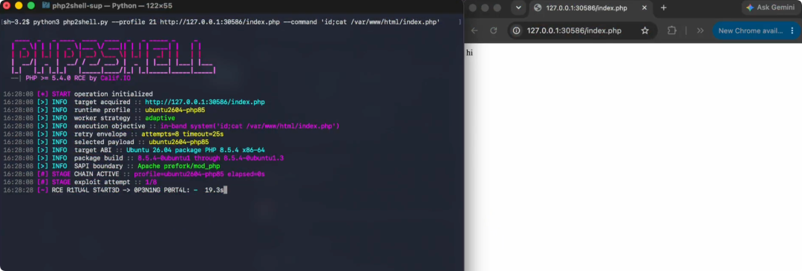
Task: Reload the index.php page
Action: (494, 30)
